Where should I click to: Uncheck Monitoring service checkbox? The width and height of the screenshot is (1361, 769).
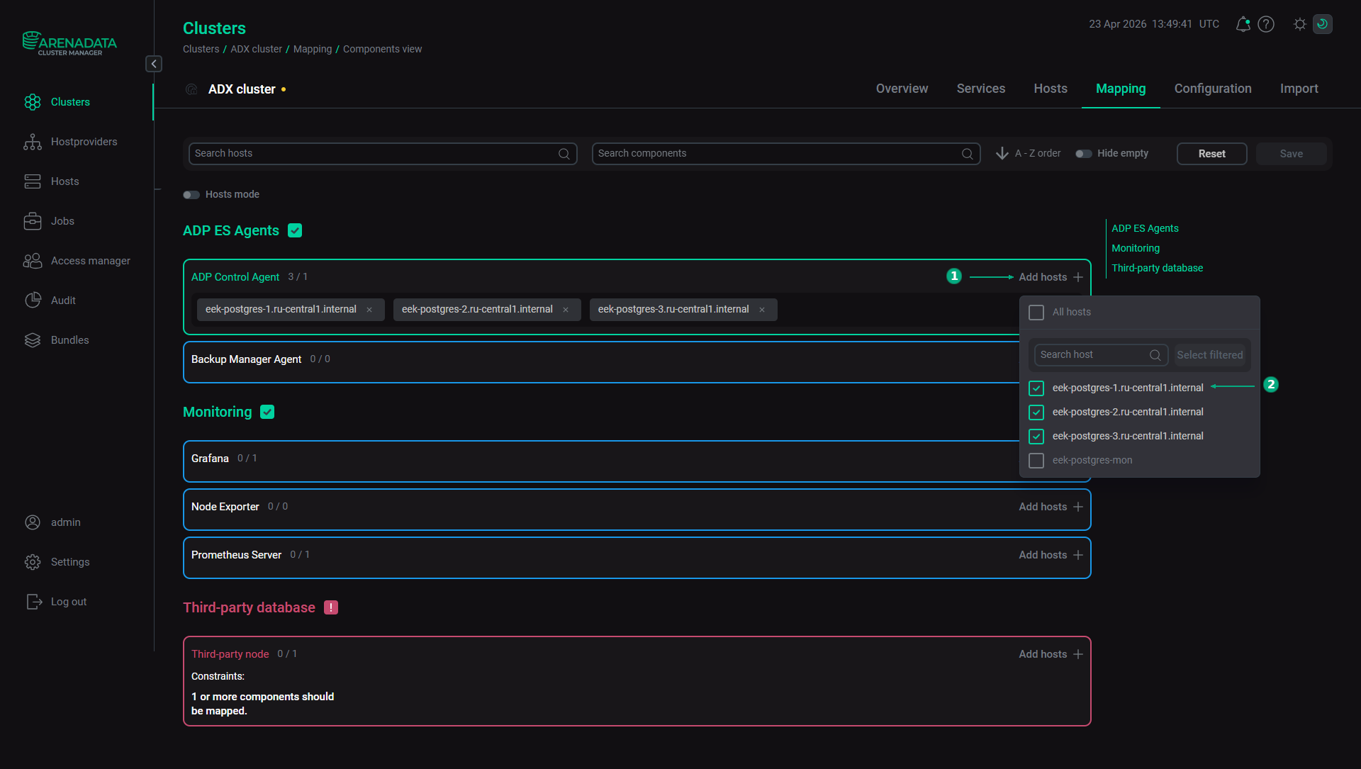267,412
